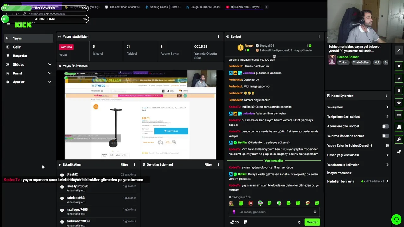Click the wrench tools icon in right rail
The height and width of the screenshot is (227, 404).
(x=399, y=139)
